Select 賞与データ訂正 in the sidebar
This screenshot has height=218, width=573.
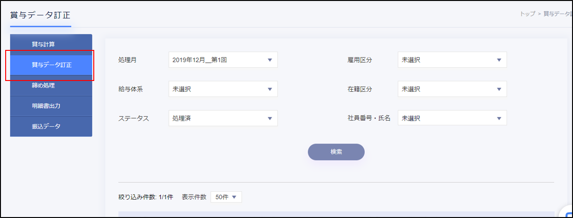[51, 65]
